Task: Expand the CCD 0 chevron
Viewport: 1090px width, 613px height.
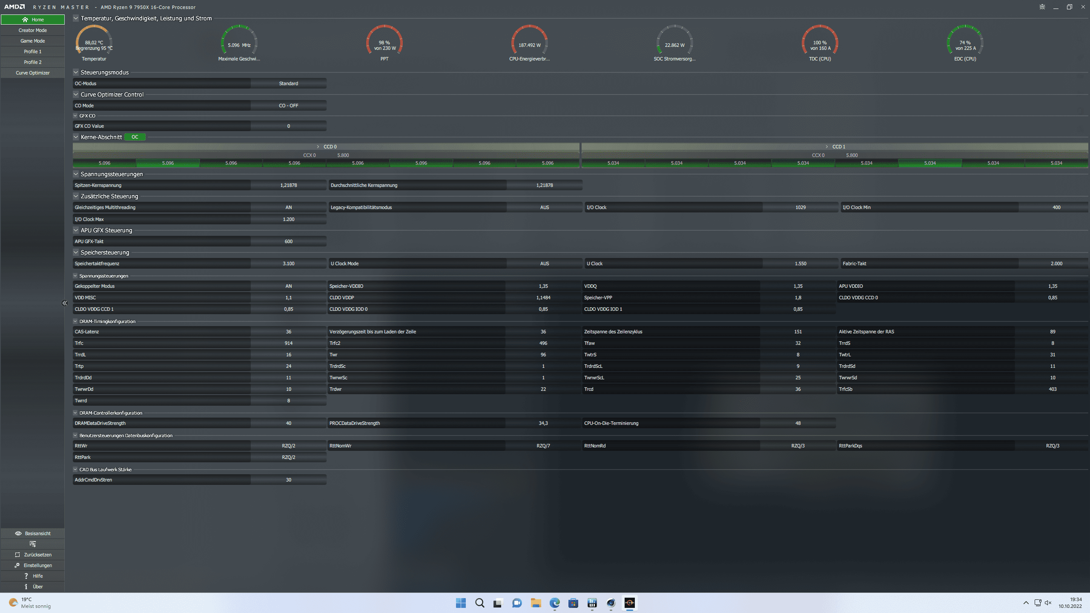Action: [x=318, y=146]
